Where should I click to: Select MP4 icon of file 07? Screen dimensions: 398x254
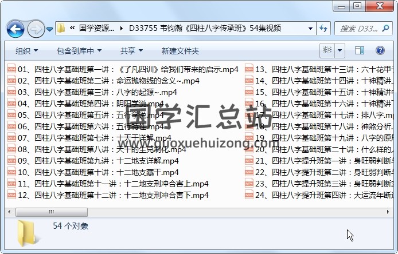pyautogui.click(x=11, y=138)
